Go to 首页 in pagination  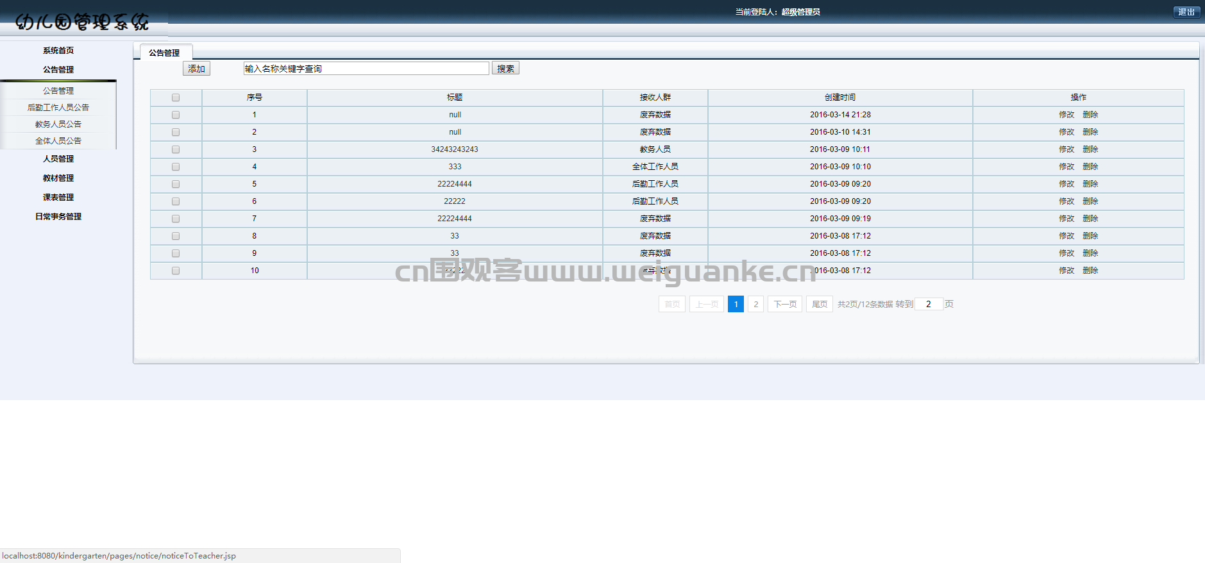pos(672,304)
